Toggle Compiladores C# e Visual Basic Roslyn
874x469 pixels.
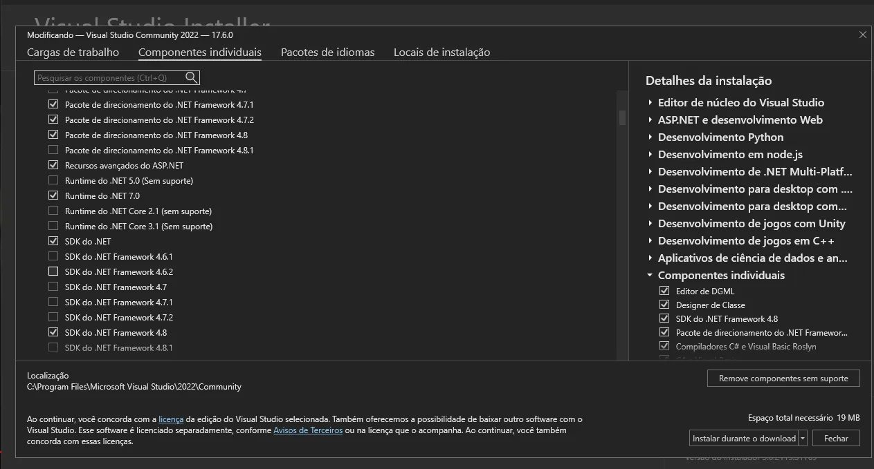(x=664, y=347)
